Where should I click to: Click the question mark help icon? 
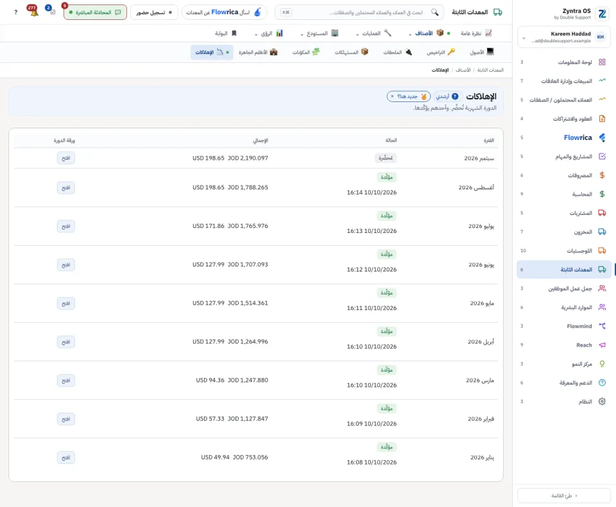point(15,12)
